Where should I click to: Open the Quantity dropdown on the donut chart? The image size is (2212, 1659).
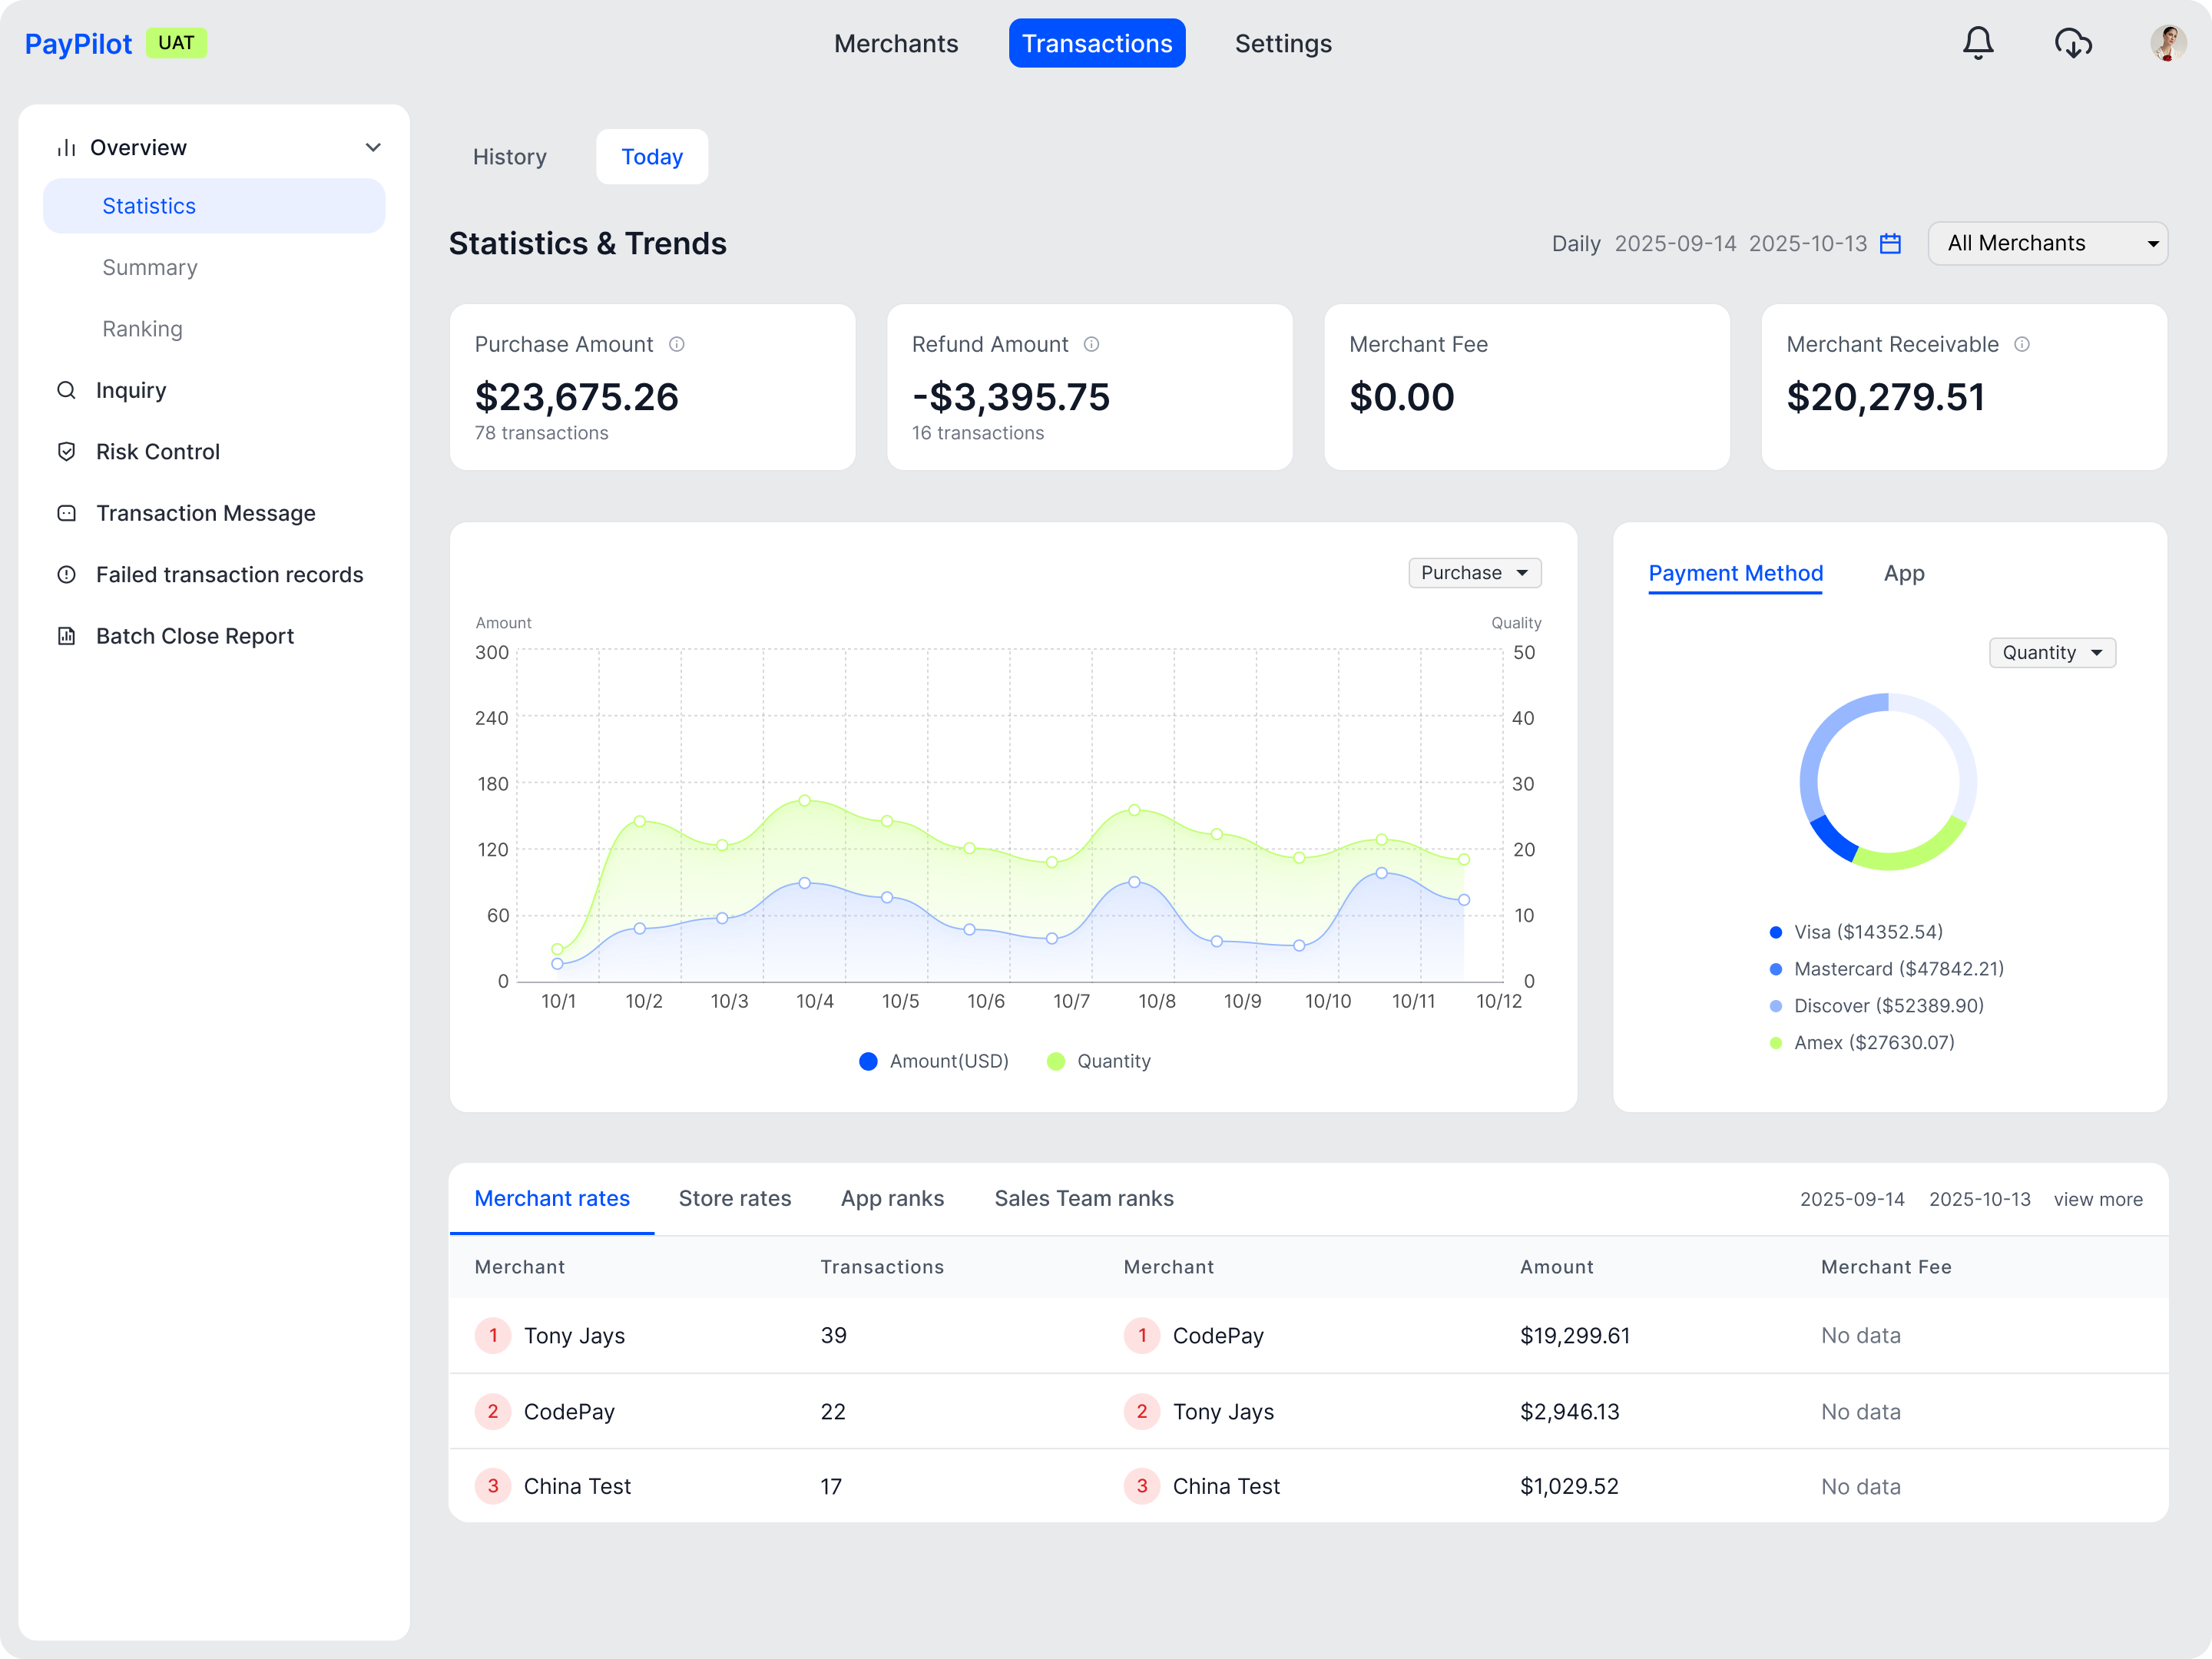(x=2051, y=652)
